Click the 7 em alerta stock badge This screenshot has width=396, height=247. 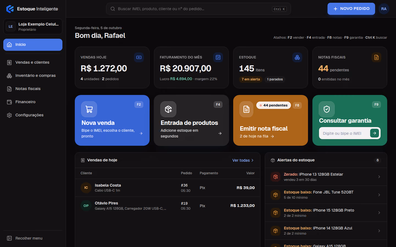tap(251, 79)
